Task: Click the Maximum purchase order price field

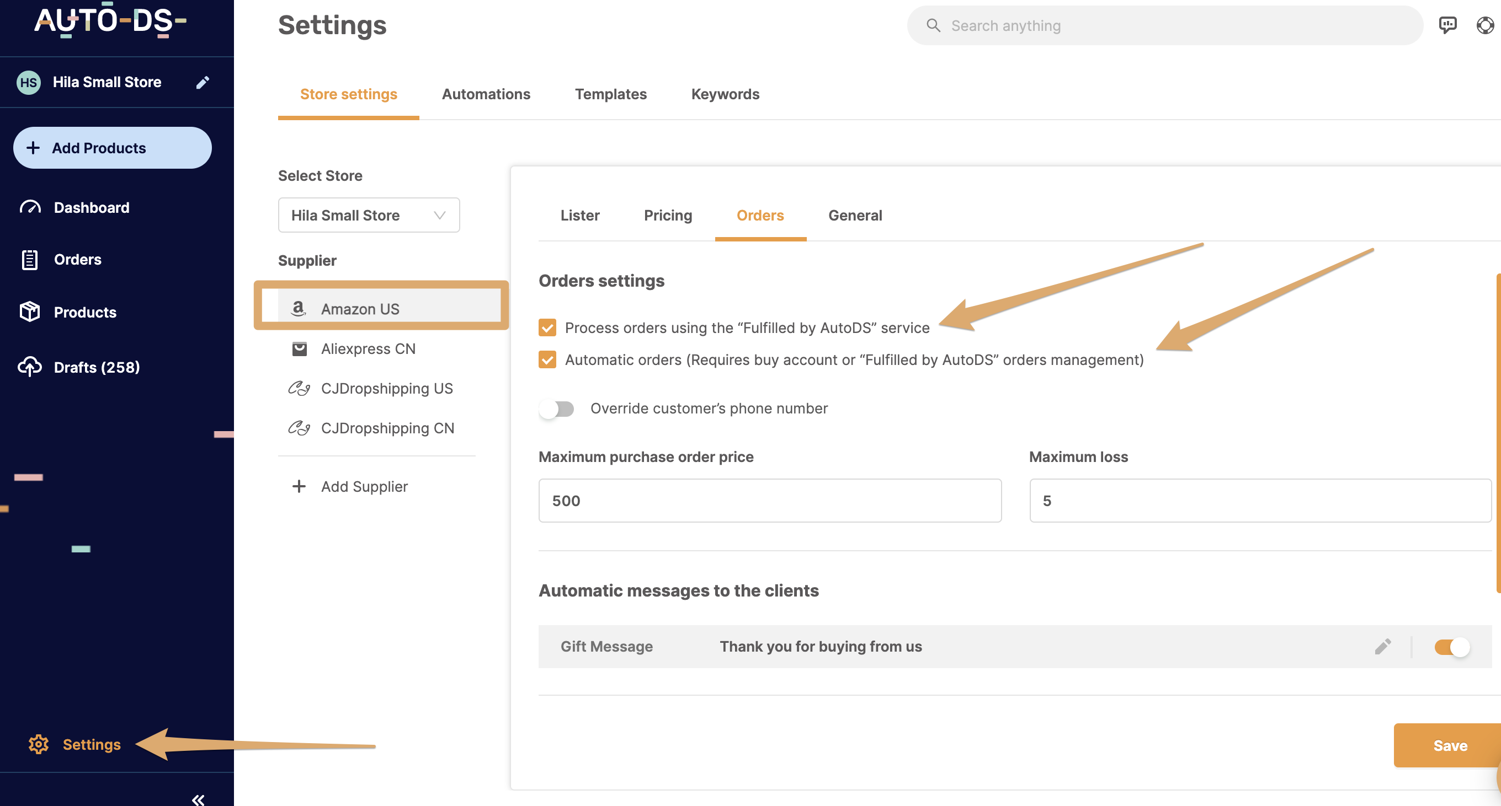Action: pos(770,501)
